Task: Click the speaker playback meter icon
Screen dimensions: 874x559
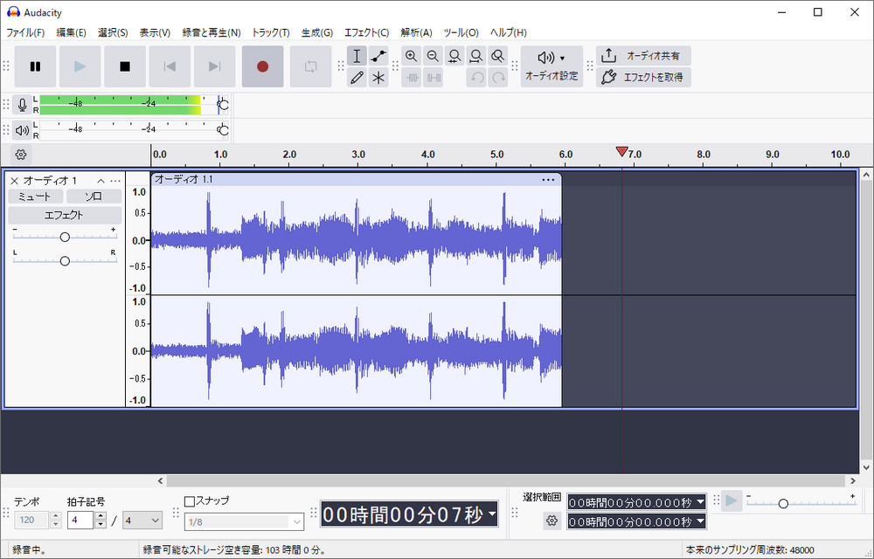Action: tap(22, 130)
